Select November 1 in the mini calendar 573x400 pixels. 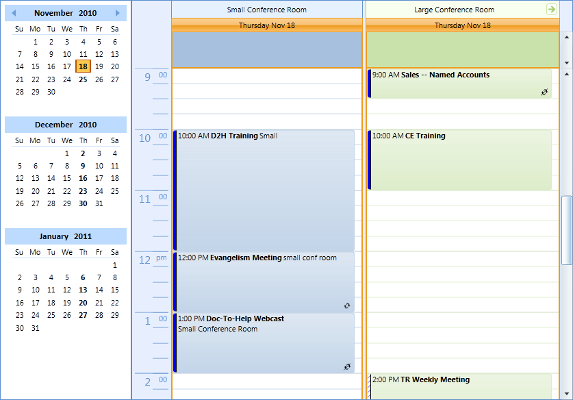36,42
